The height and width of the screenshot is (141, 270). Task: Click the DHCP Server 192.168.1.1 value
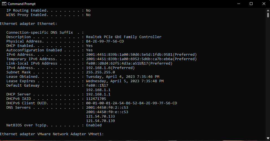pyautogui.click(x=98, y=94)
